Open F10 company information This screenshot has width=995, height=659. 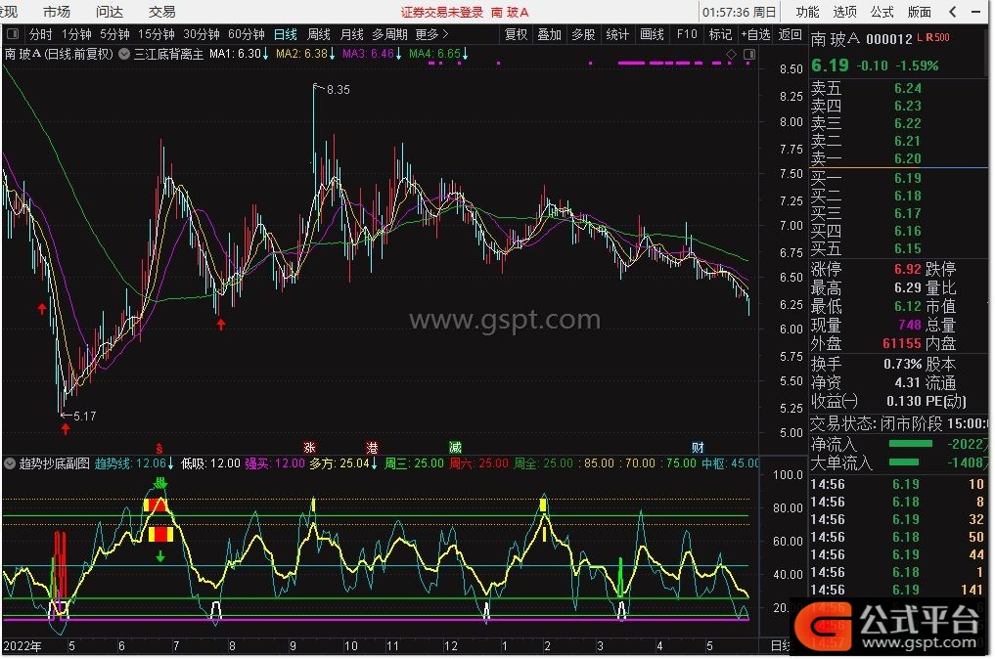click(x=687, y=34)
